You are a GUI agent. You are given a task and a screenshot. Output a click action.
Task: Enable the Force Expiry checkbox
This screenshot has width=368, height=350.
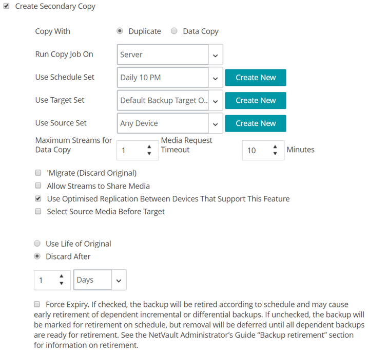(x=38, y=304)
